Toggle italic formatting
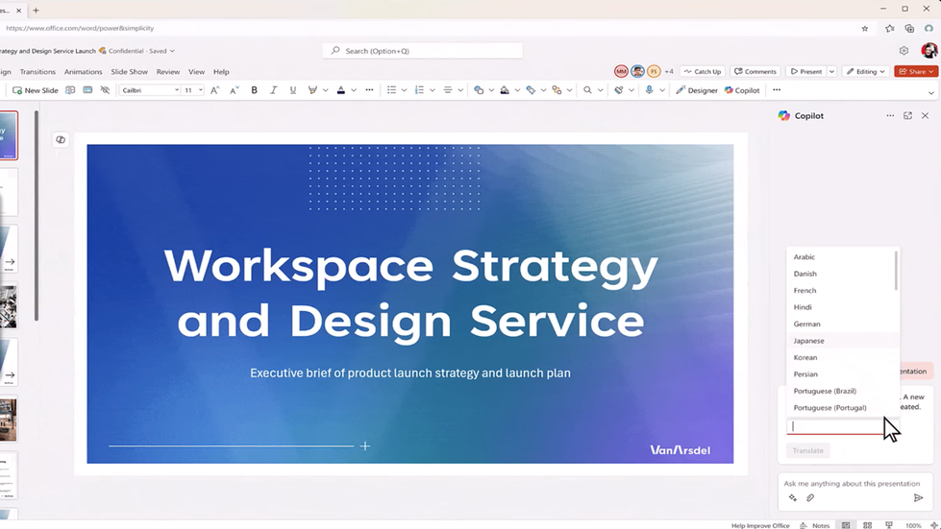This screenshot has height=529, width=941. 274,90
